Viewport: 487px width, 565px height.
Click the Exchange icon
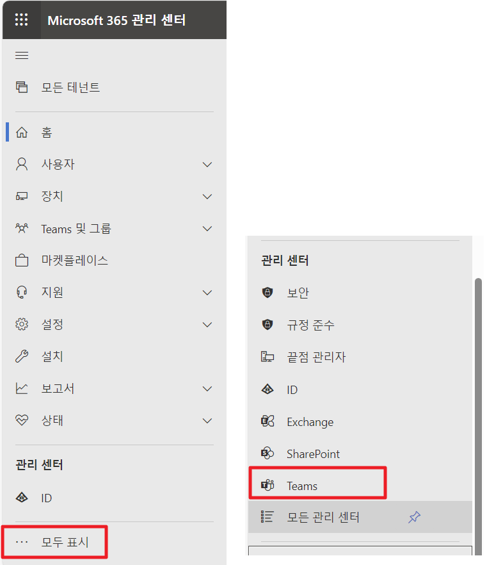pos(267,422)
